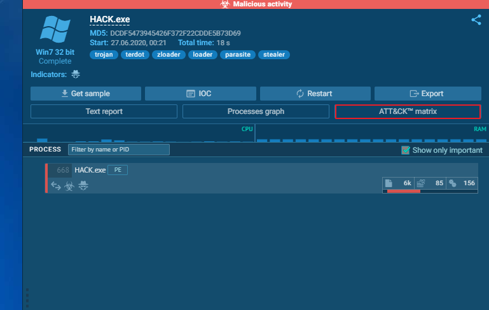
Task: Toggle Show only important checkbox
Action: tap(405, 150)
